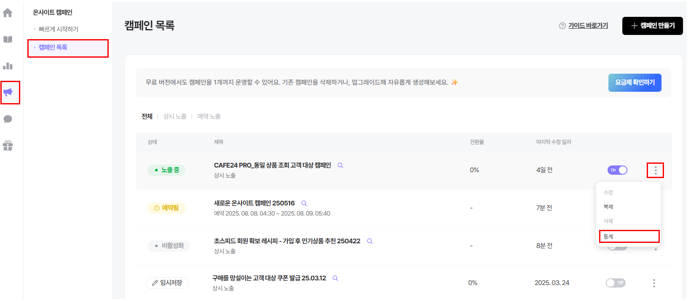Open the three-dot menu for 임시저장 campaign row
Image resolution: width=688 pixels, height=301 pixels.
[x=654, y=283]
